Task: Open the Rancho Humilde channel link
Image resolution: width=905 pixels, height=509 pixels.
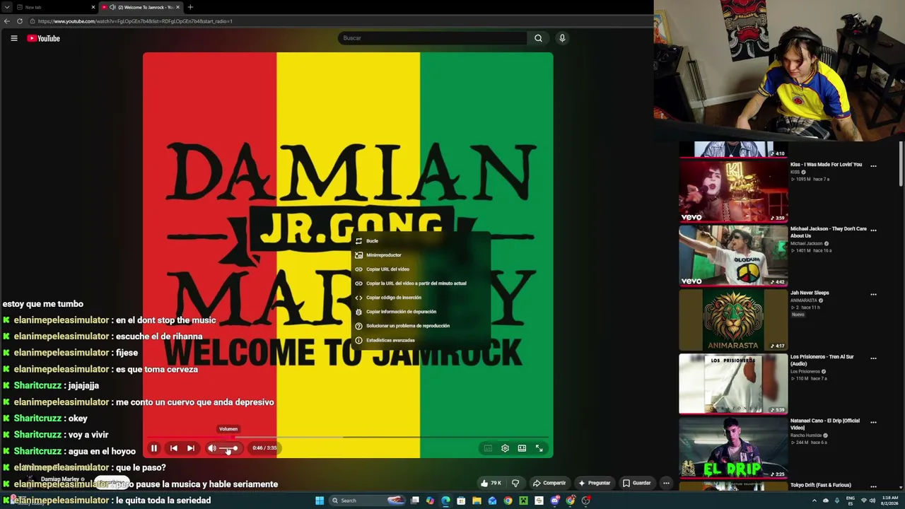Action: (806, 435)
